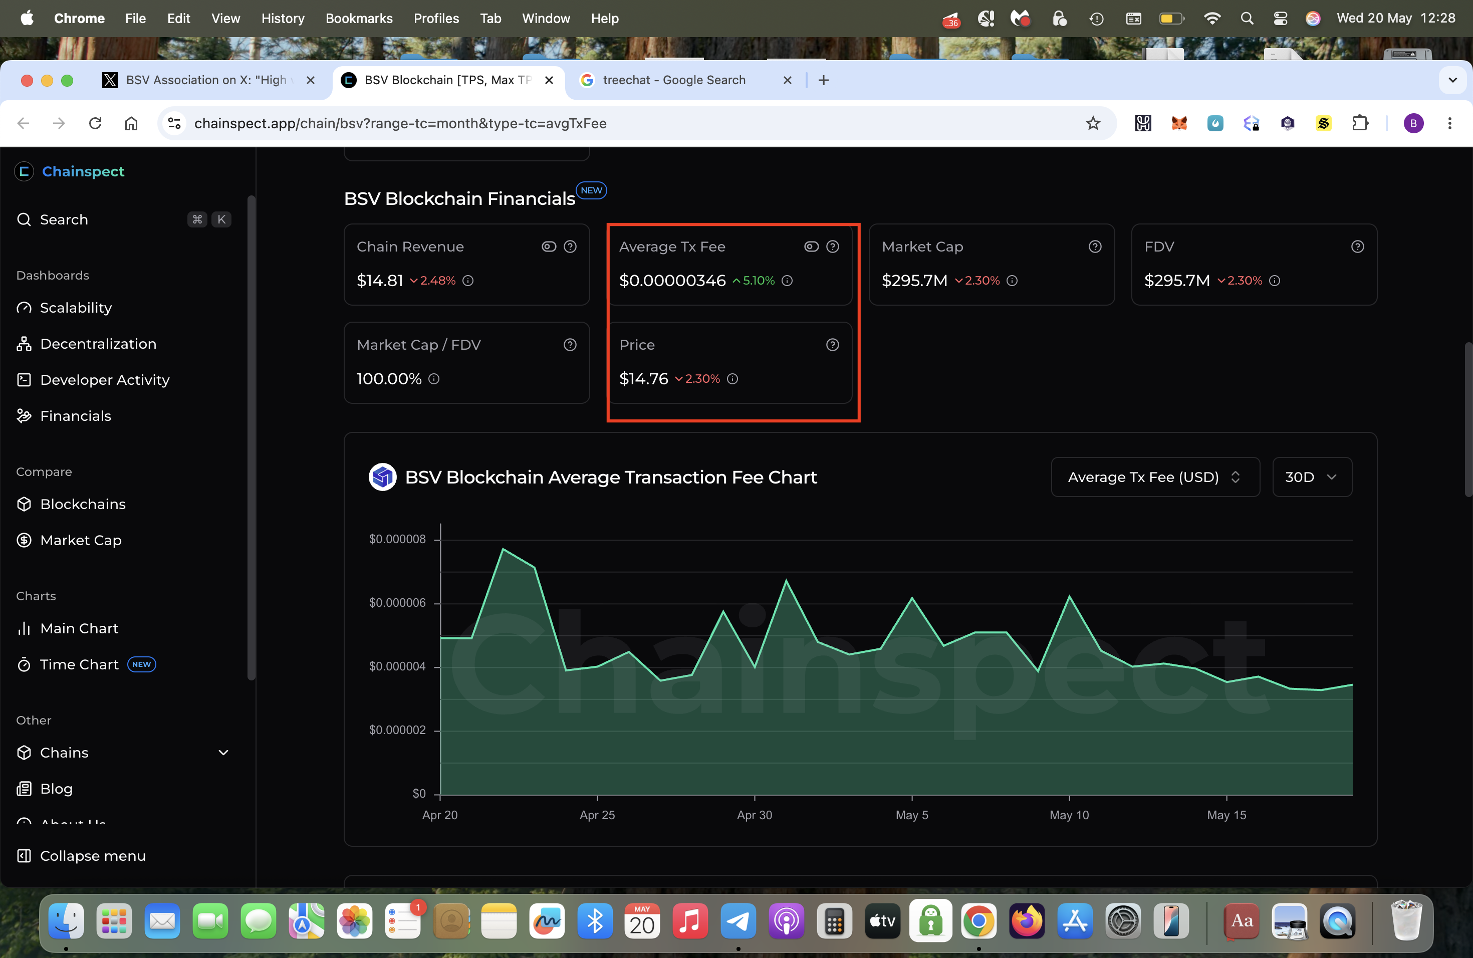This screenshot has width=1473, height=958.
Task: Open the Bookmarks menu
Action: (359, 18)
